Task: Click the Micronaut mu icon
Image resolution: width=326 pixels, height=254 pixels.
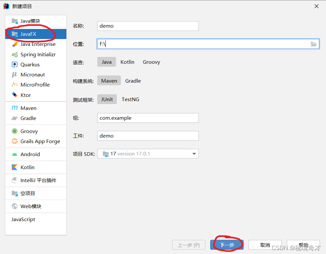Action: click(15, 74)
